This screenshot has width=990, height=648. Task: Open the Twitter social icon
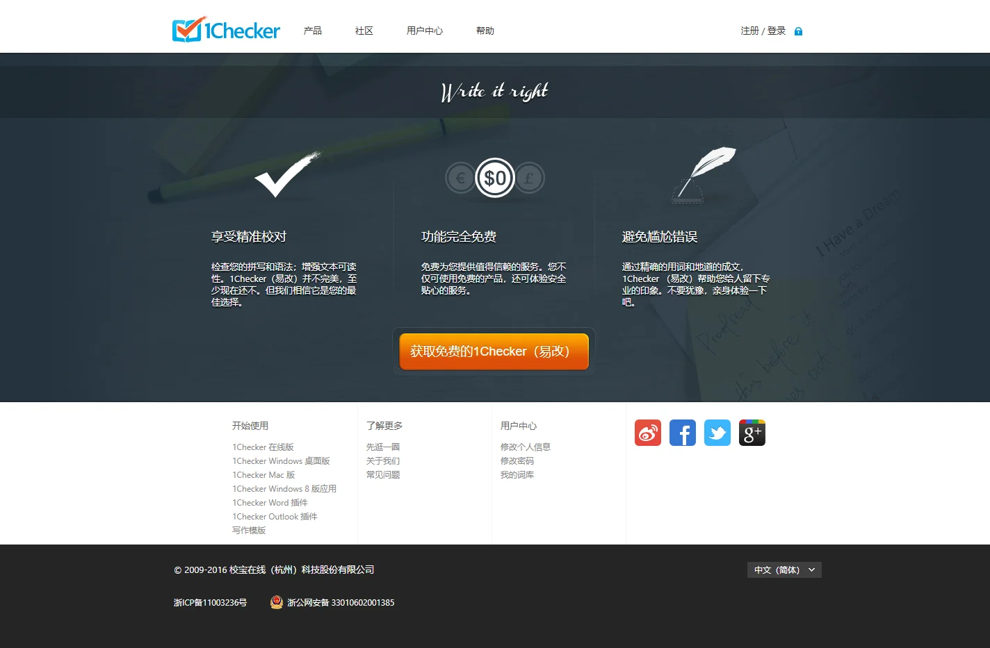click(x=717, y=433)
